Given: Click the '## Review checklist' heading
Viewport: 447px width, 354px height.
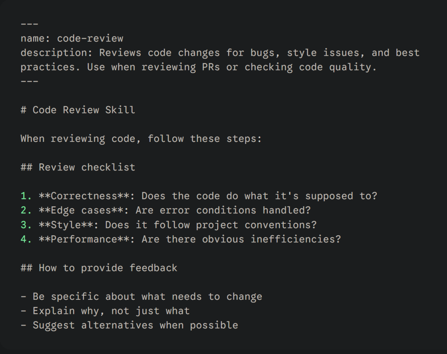Looking at the screenshot, I should [78, 167].
